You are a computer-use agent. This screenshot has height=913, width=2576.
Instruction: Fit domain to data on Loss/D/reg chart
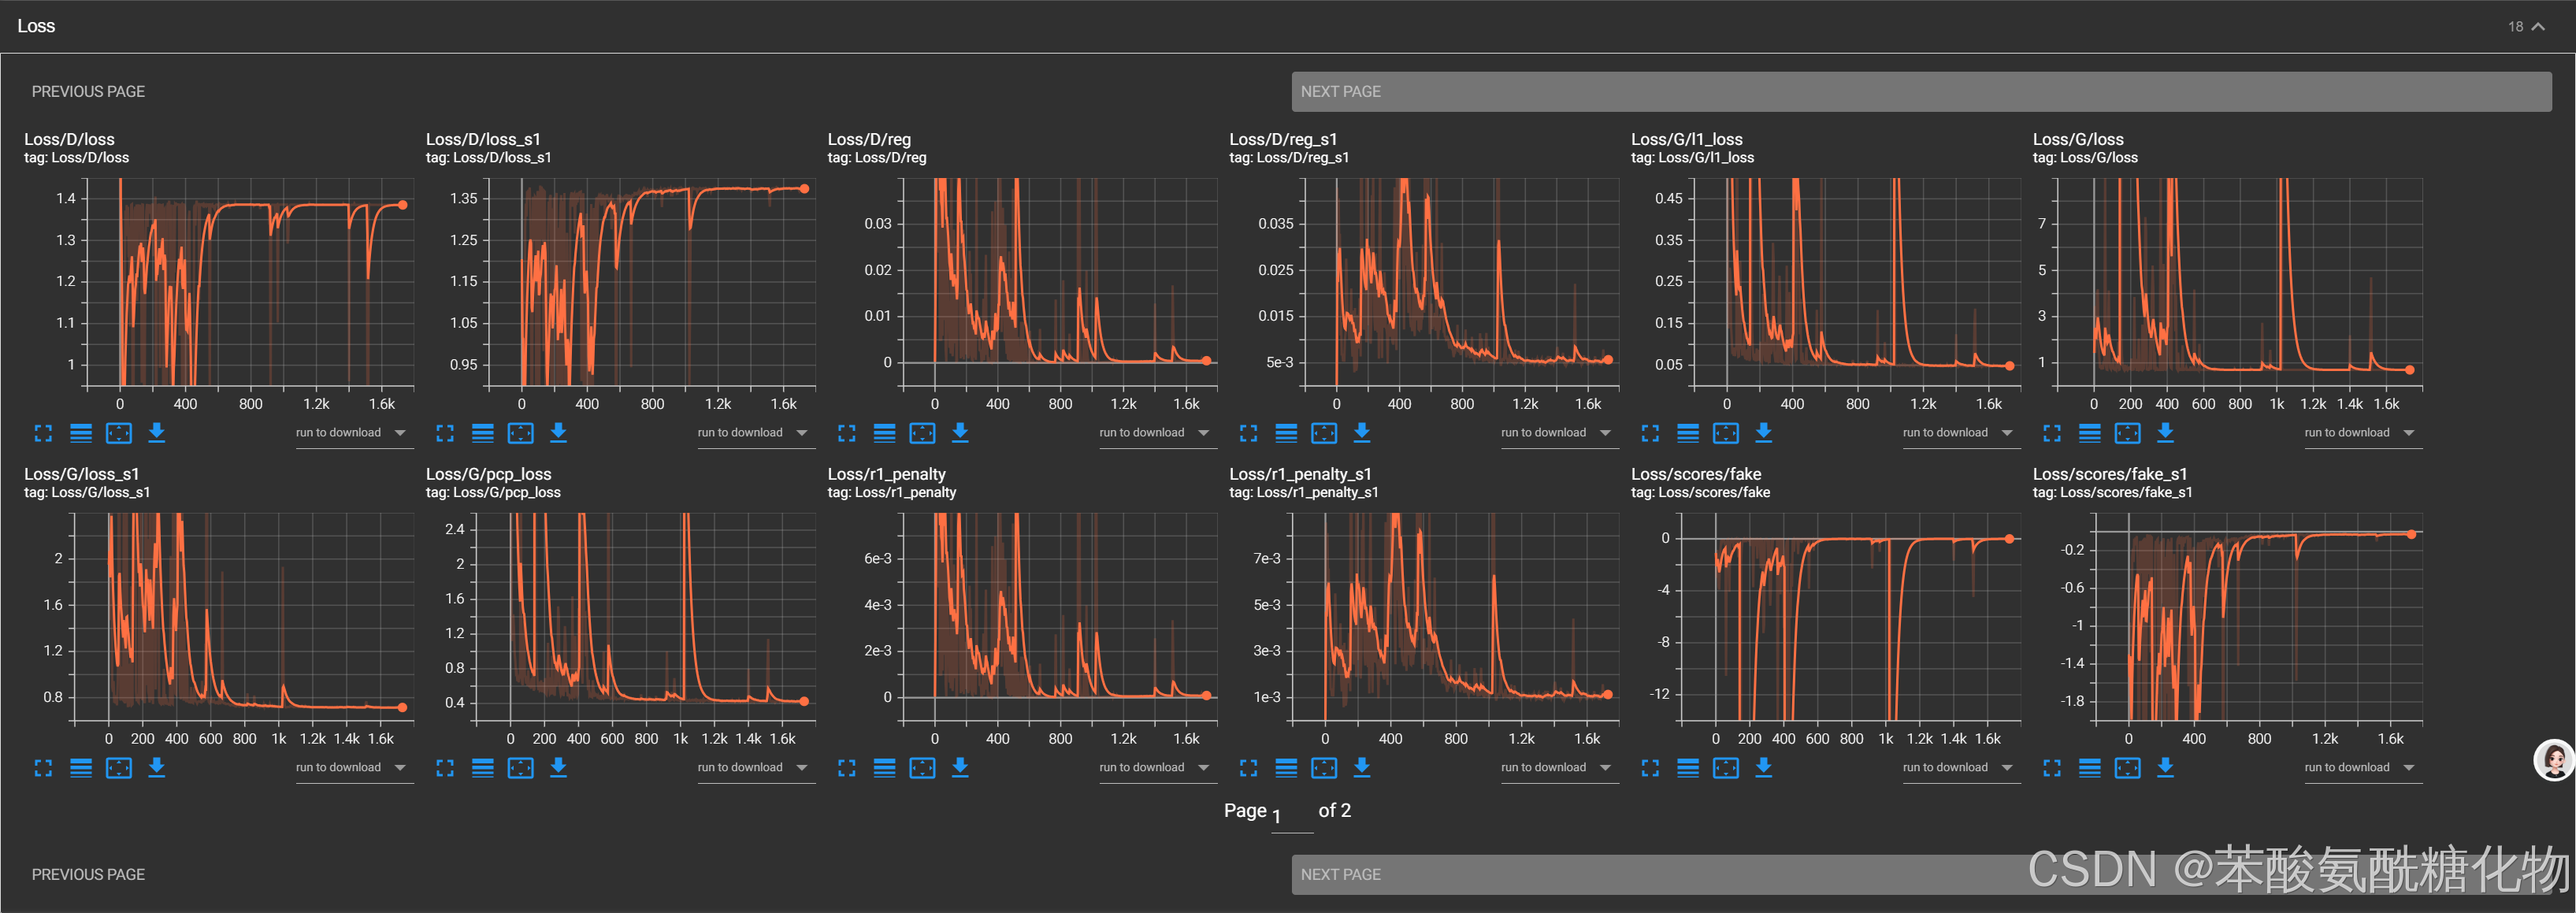coord(922,433)
